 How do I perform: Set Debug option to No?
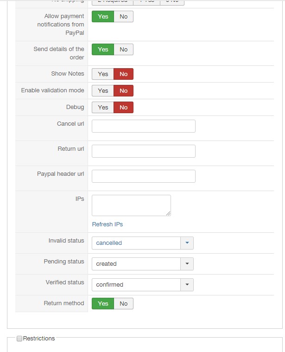pos(124,108)
